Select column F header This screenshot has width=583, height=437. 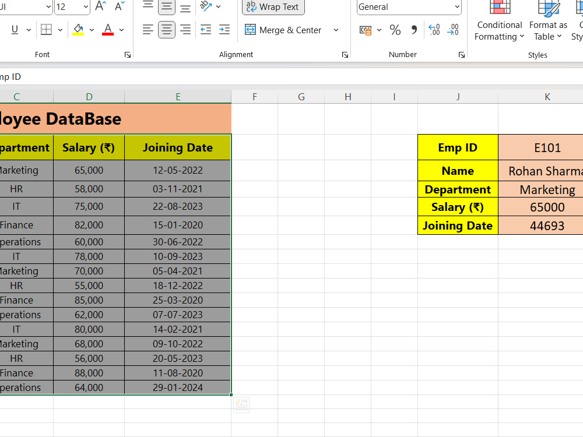[x=255, y=97]
